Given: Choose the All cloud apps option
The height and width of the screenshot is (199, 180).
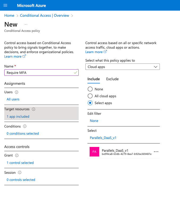Looking at the screenshot, I should [90, 96].
